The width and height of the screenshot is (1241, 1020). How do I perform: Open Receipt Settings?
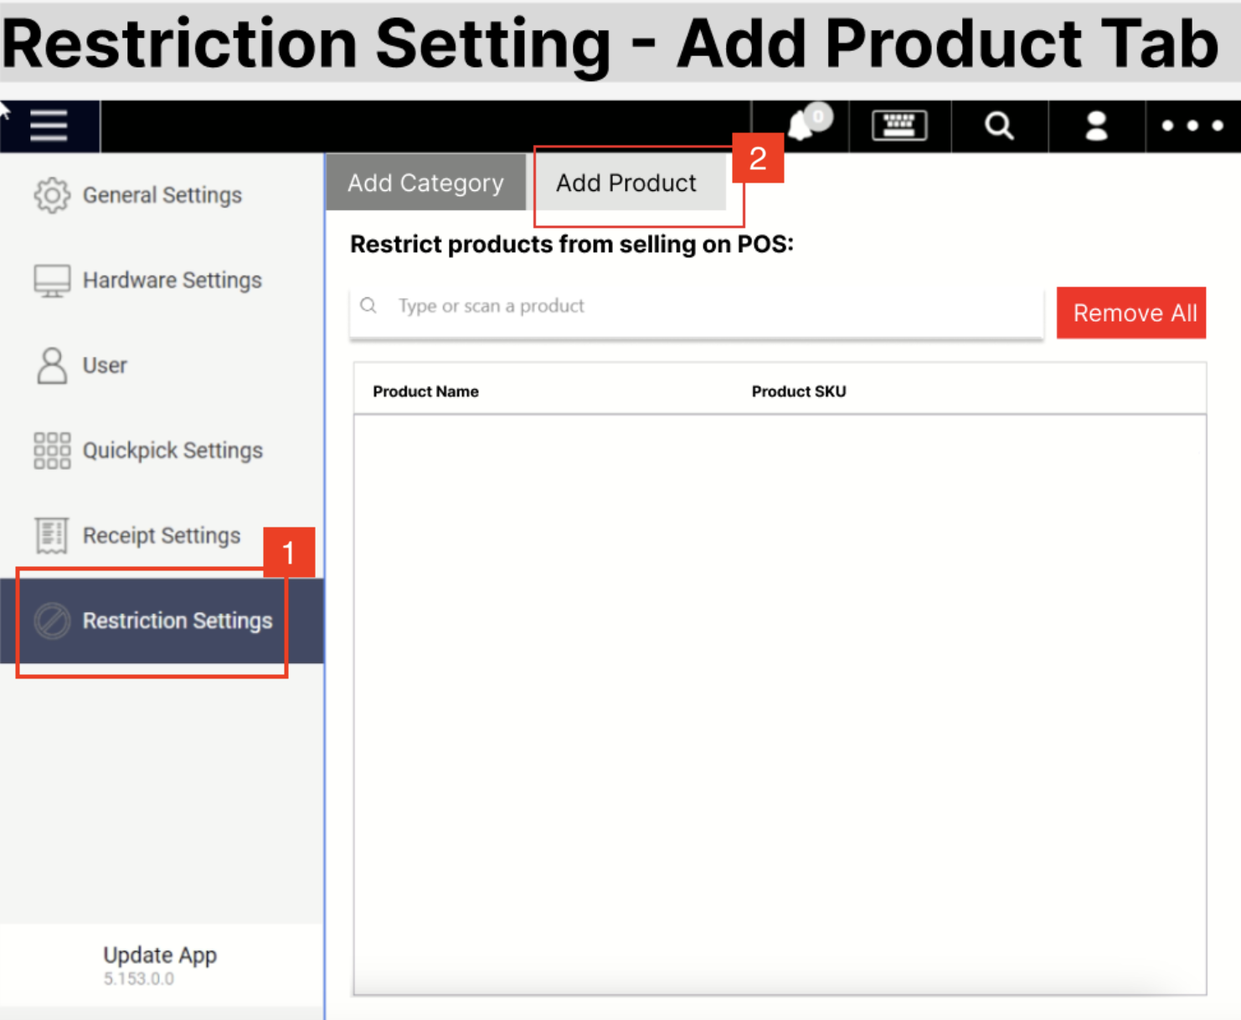(x=162, y=536)
